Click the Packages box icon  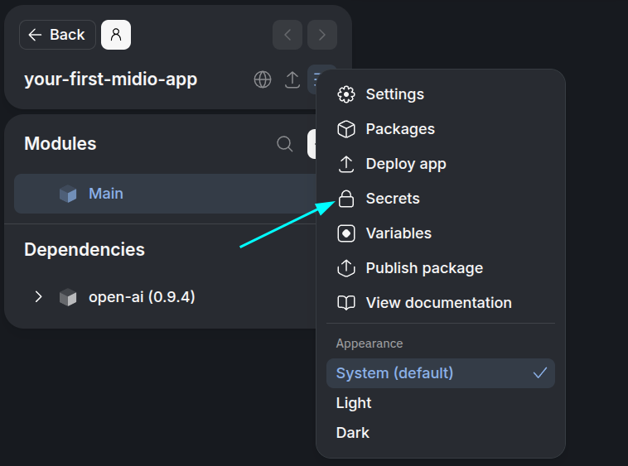(x=346, y=129)
